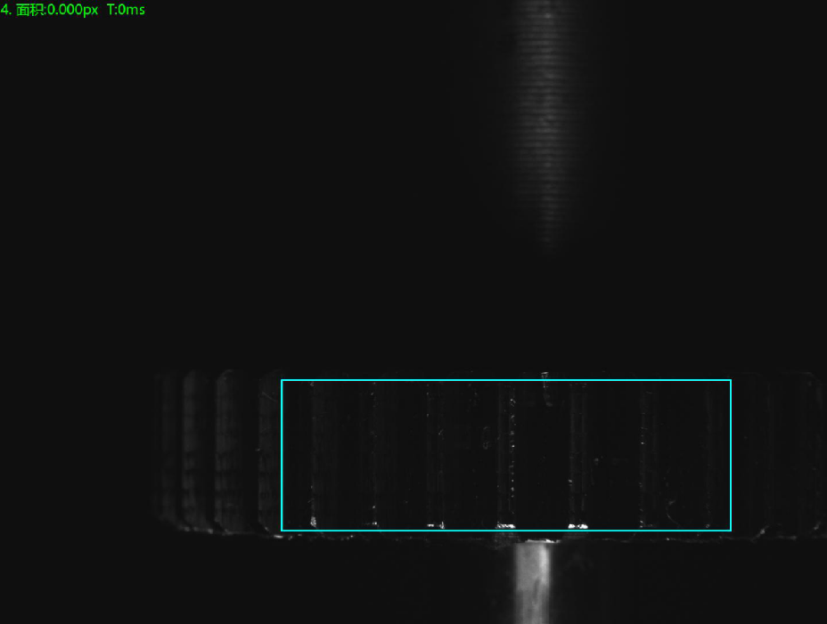Click the gear teeth left of the ROI

(214, 450)
